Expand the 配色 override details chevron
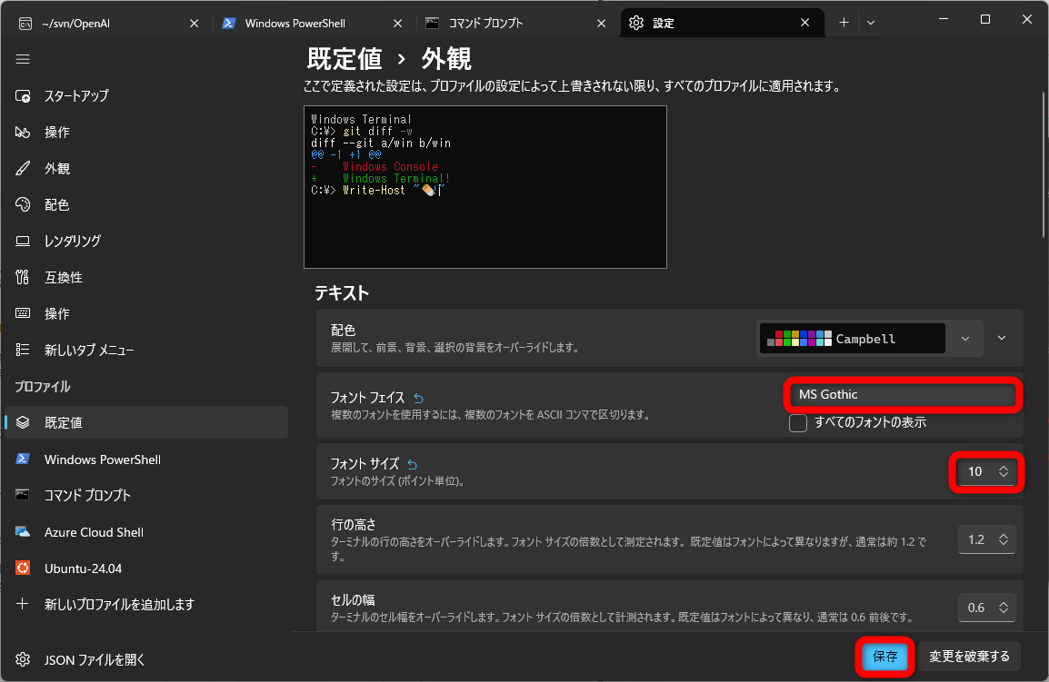Image resolution: width=1049 pixels, height=682 pixels. click(1001, 338)
